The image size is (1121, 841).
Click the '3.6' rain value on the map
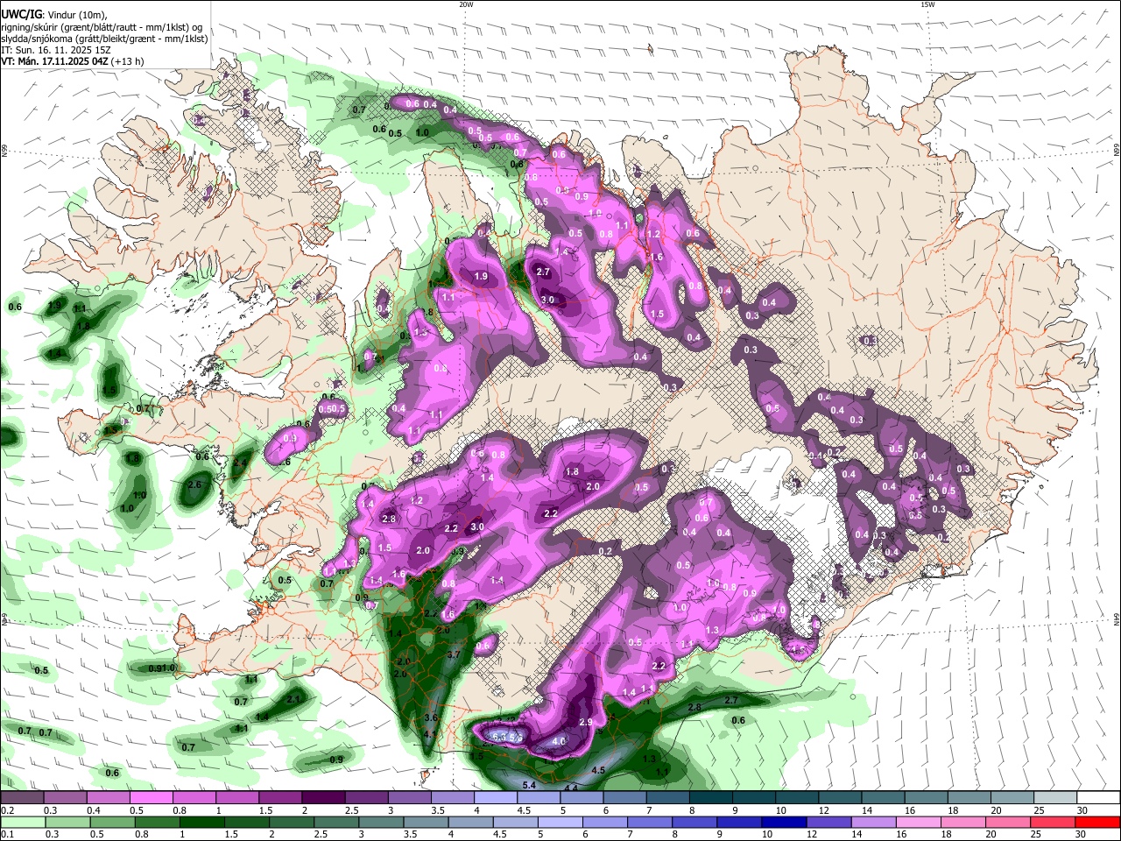(430, 717)
